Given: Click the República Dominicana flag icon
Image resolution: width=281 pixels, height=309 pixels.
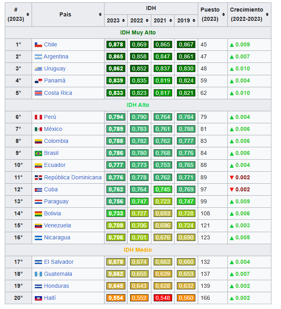Looking at the screenshot, I should click(38, 178).
